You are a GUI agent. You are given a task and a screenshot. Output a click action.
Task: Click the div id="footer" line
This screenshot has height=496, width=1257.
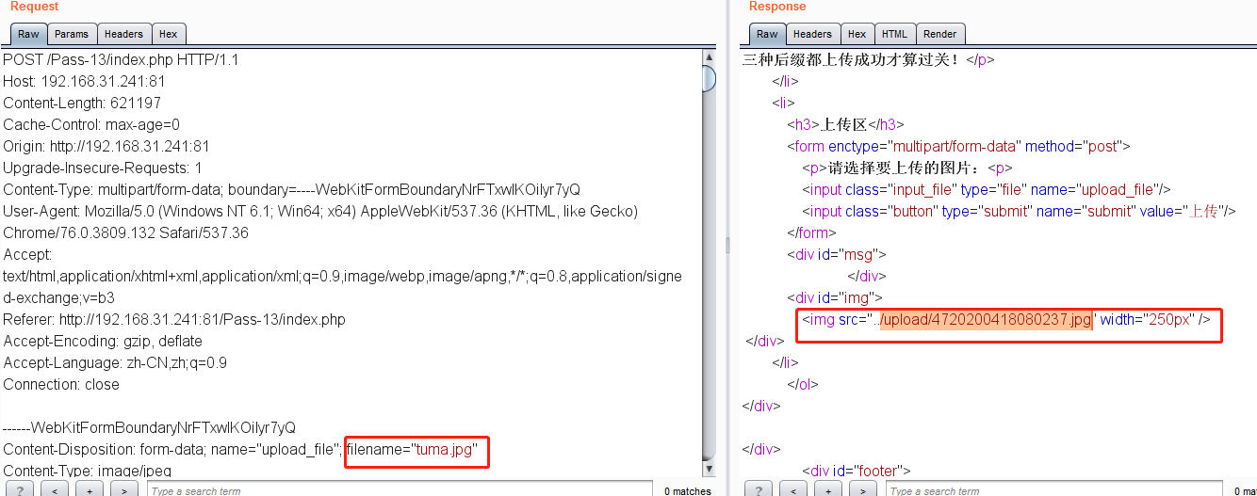click(x=857, y=471)
